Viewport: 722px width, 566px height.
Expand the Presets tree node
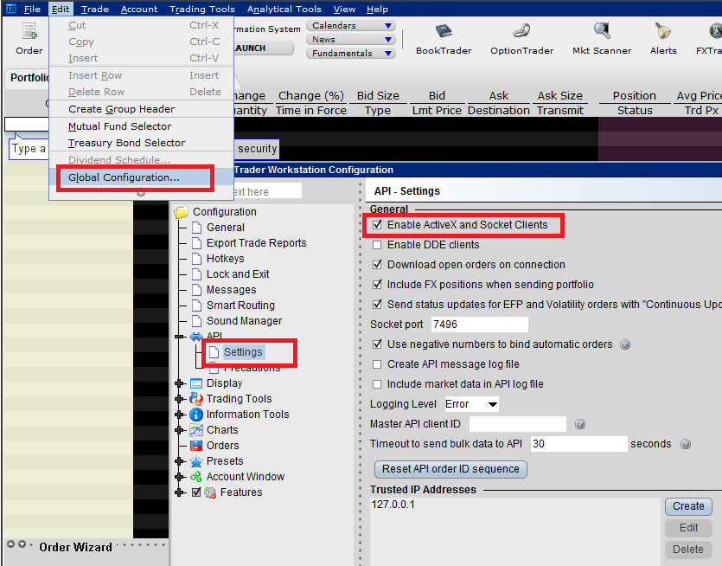(x=180, y=461)
